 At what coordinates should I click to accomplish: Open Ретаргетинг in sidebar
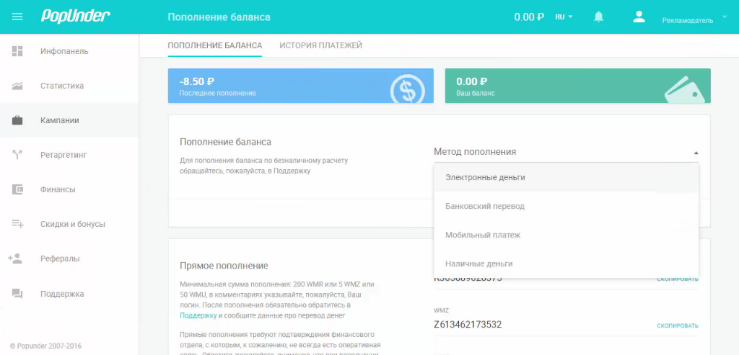coord(69,155)
